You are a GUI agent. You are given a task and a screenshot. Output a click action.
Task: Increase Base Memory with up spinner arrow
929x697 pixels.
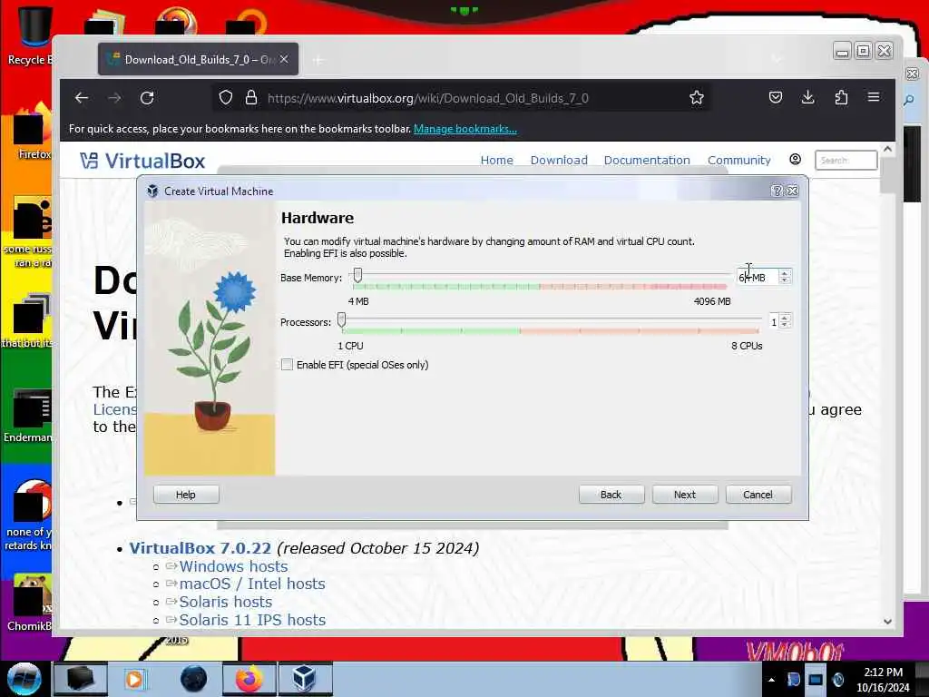[785, 274]
